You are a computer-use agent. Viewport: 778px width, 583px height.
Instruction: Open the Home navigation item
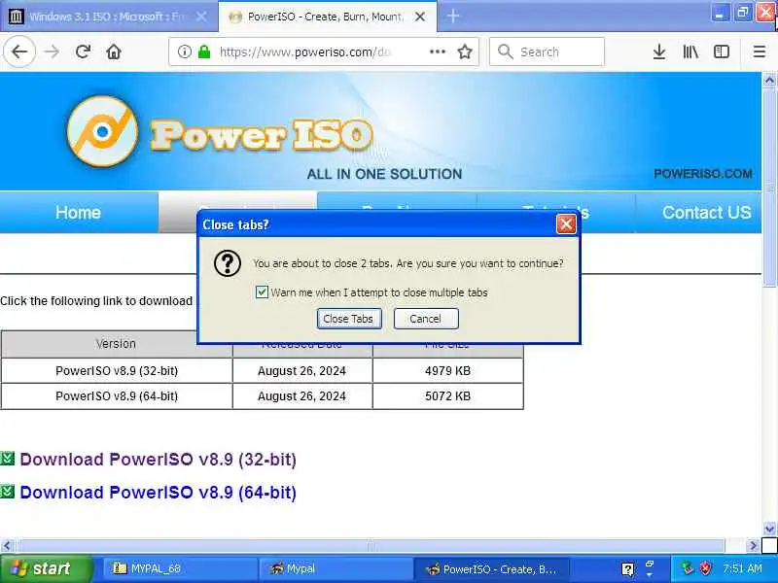click(79, 212)
